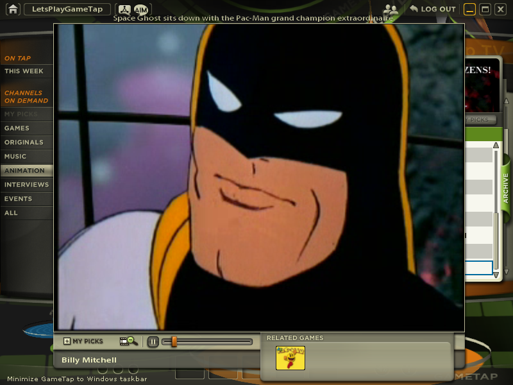Open the GAMES channel
The width and height of the screenshot is (513, 385).
[26, 128]
